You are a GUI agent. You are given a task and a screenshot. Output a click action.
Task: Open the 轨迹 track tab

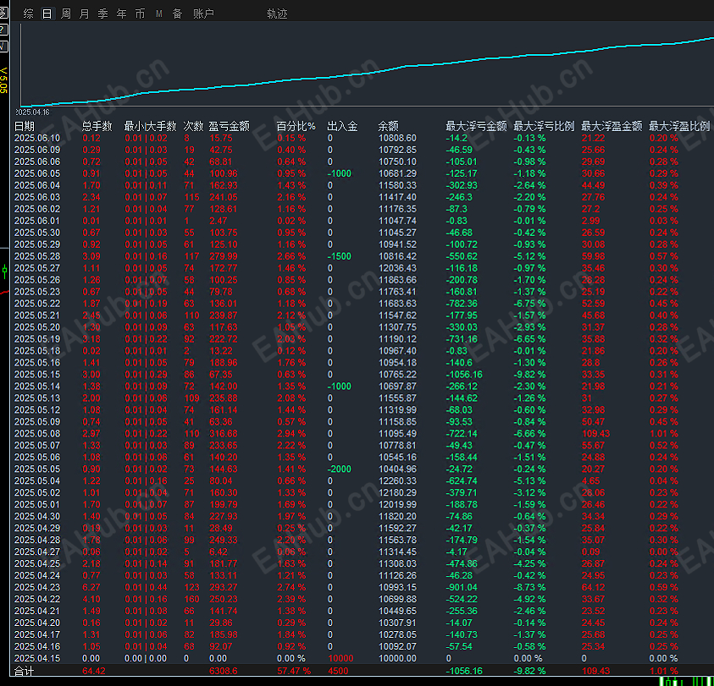[277, 14]
